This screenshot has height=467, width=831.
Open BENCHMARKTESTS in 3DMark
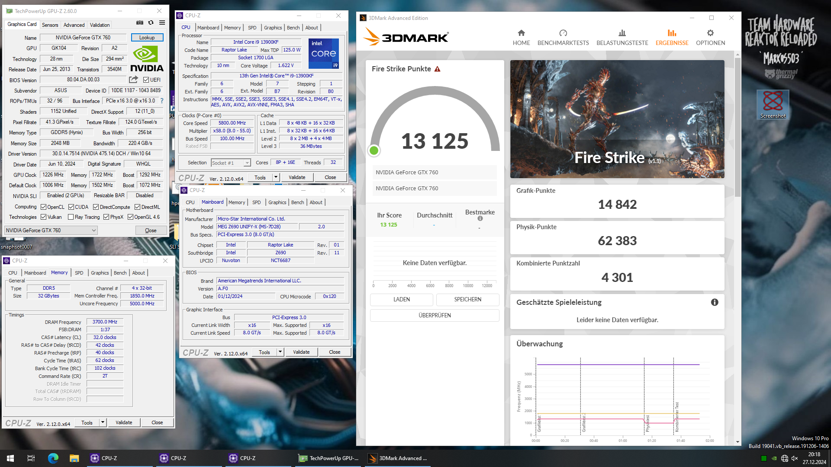(x=563, y=38)
